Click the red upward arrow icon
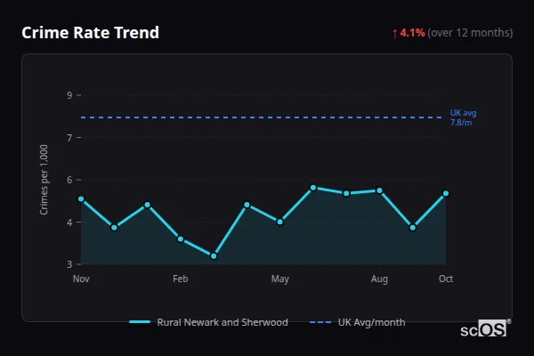Screen dimensions: 534x356 pos(394,34)
